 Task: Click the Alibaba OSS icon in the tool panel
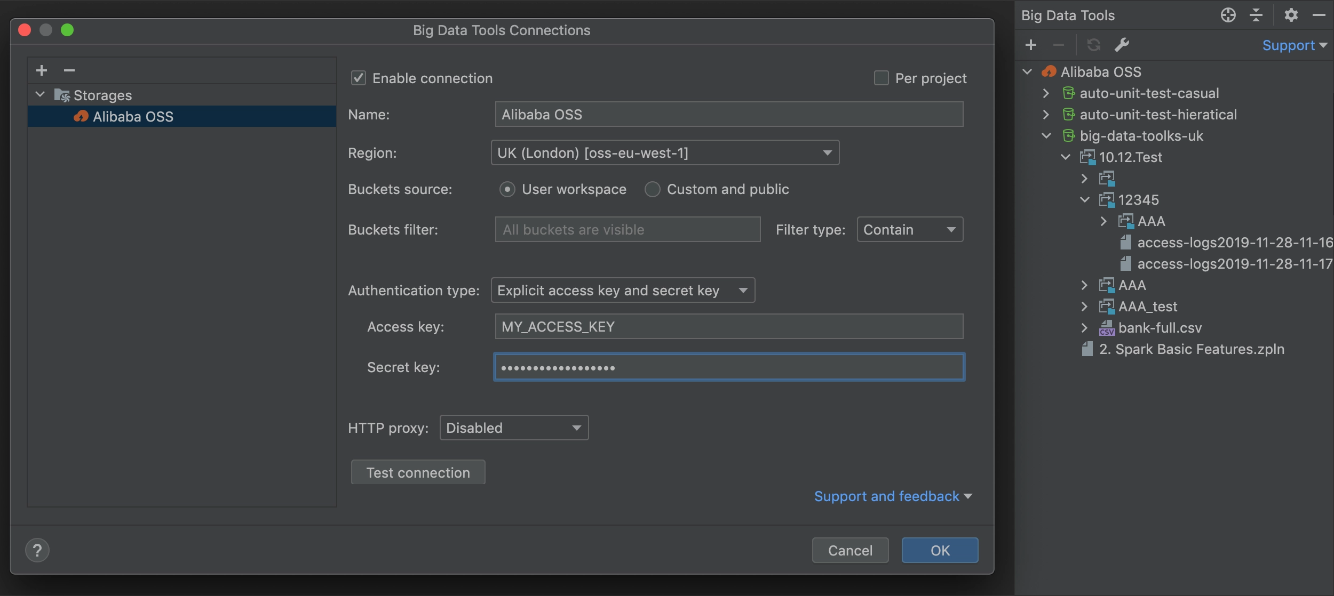pyautogui.click(x=1049, y=71)
